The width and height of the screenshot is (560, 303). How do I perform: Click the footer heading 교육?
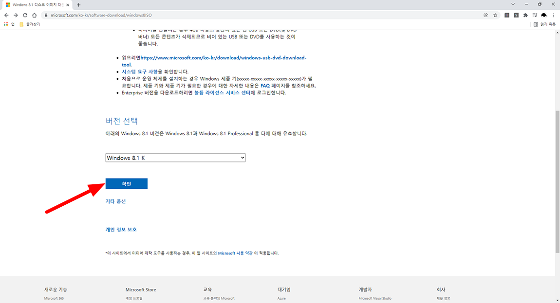pyautogui.click(x=207, y=290)
